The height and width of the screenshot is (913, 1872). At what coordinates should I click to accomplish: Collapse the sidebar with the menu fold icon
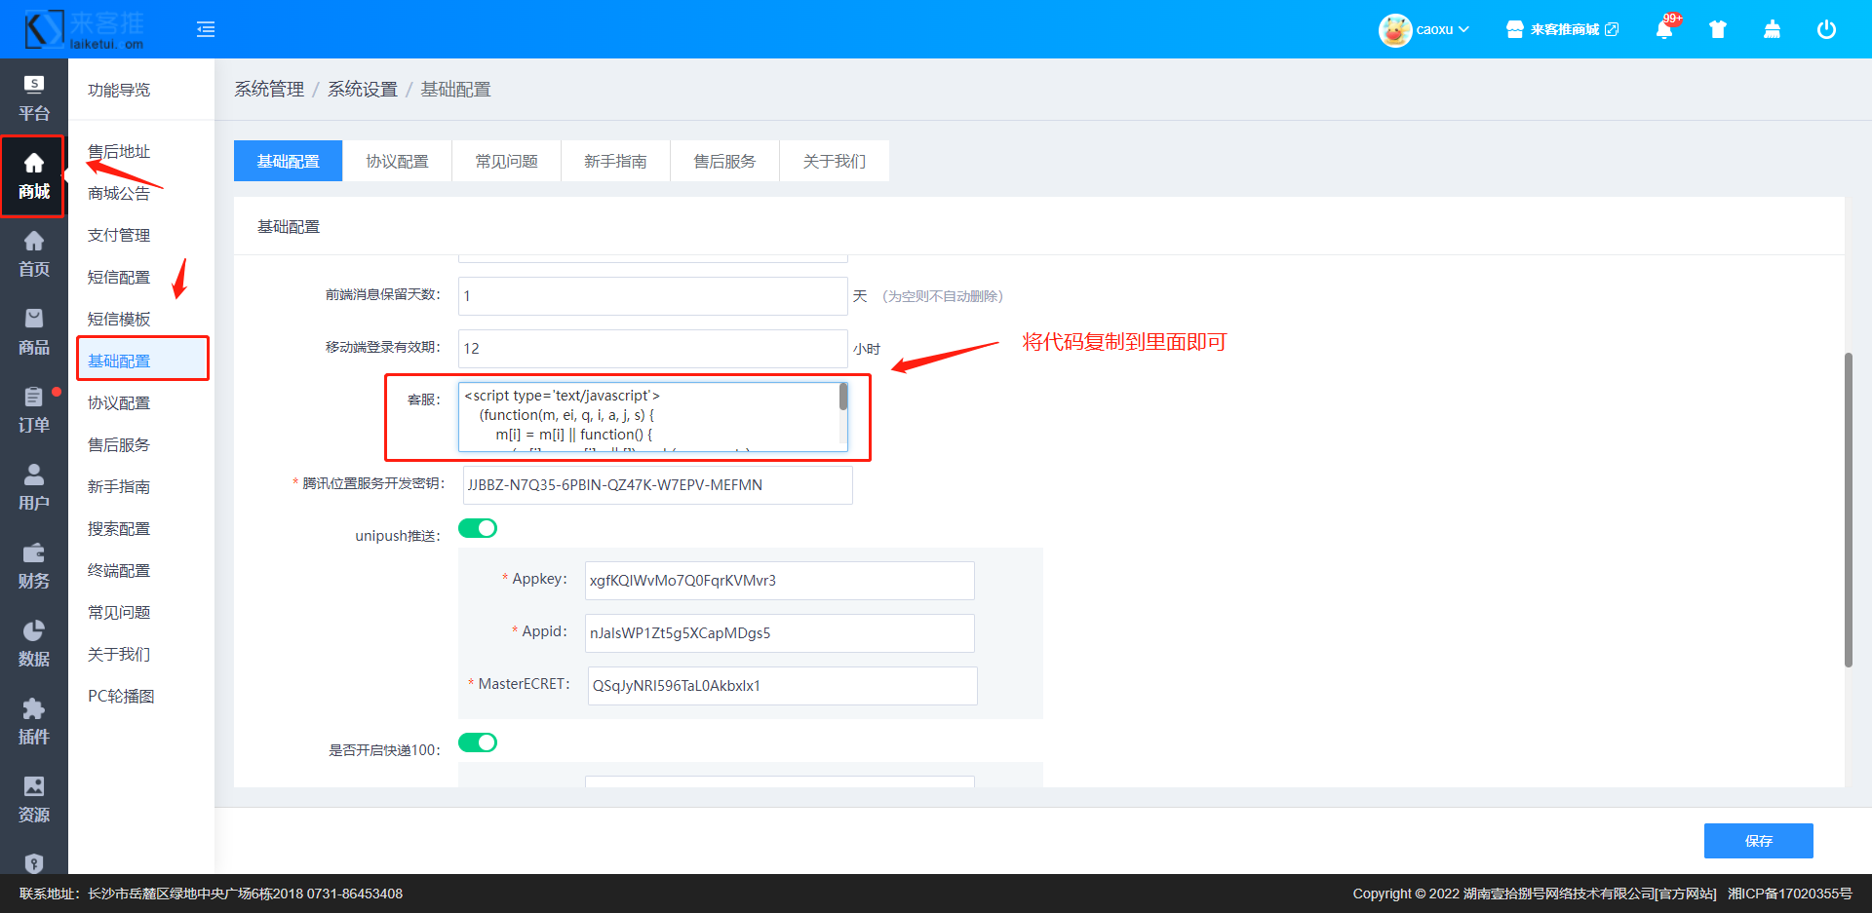pyautogui.click(x=206, y=29)
